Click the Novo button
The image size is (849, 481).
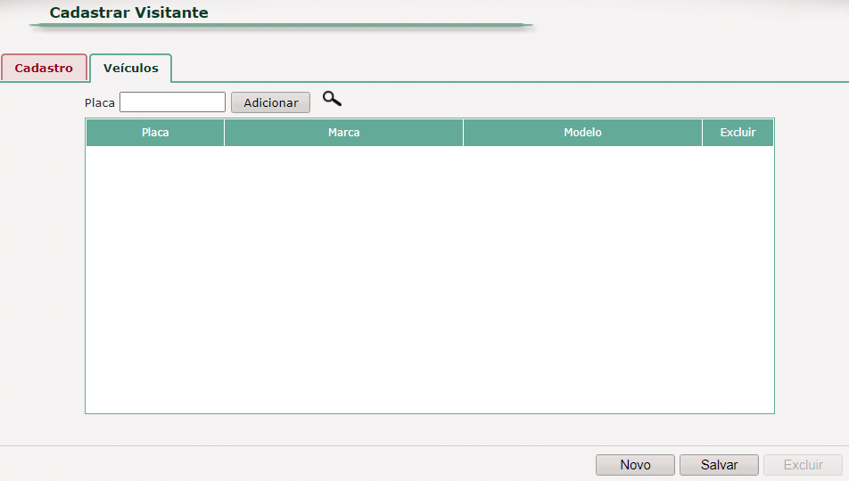[635, 465]
